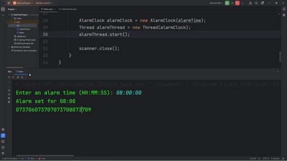
Task: Rerun Main in Run panel
Action: pyautogui.click(x=9, y=77)
